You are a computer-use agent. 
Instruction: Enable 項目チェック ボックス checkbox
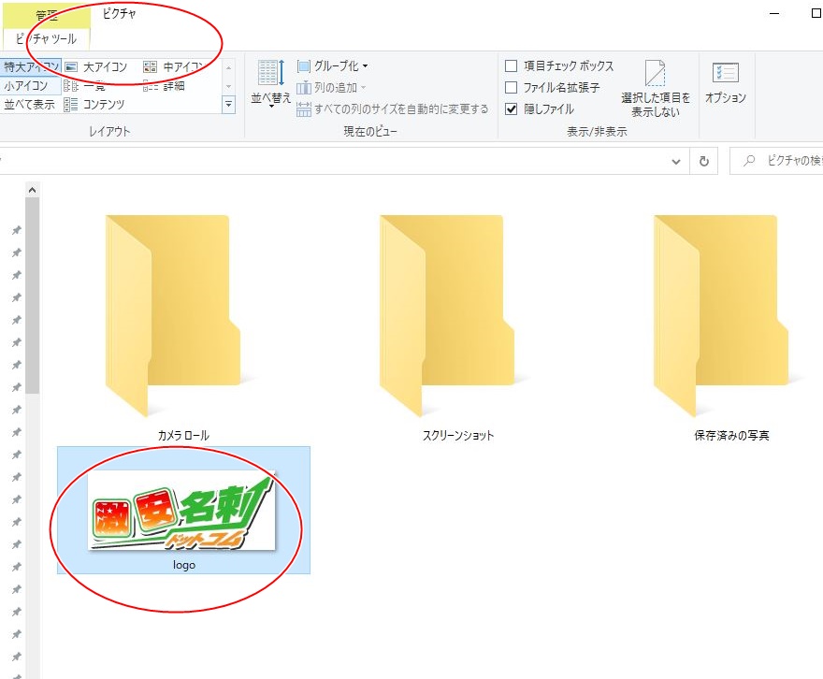511,66
